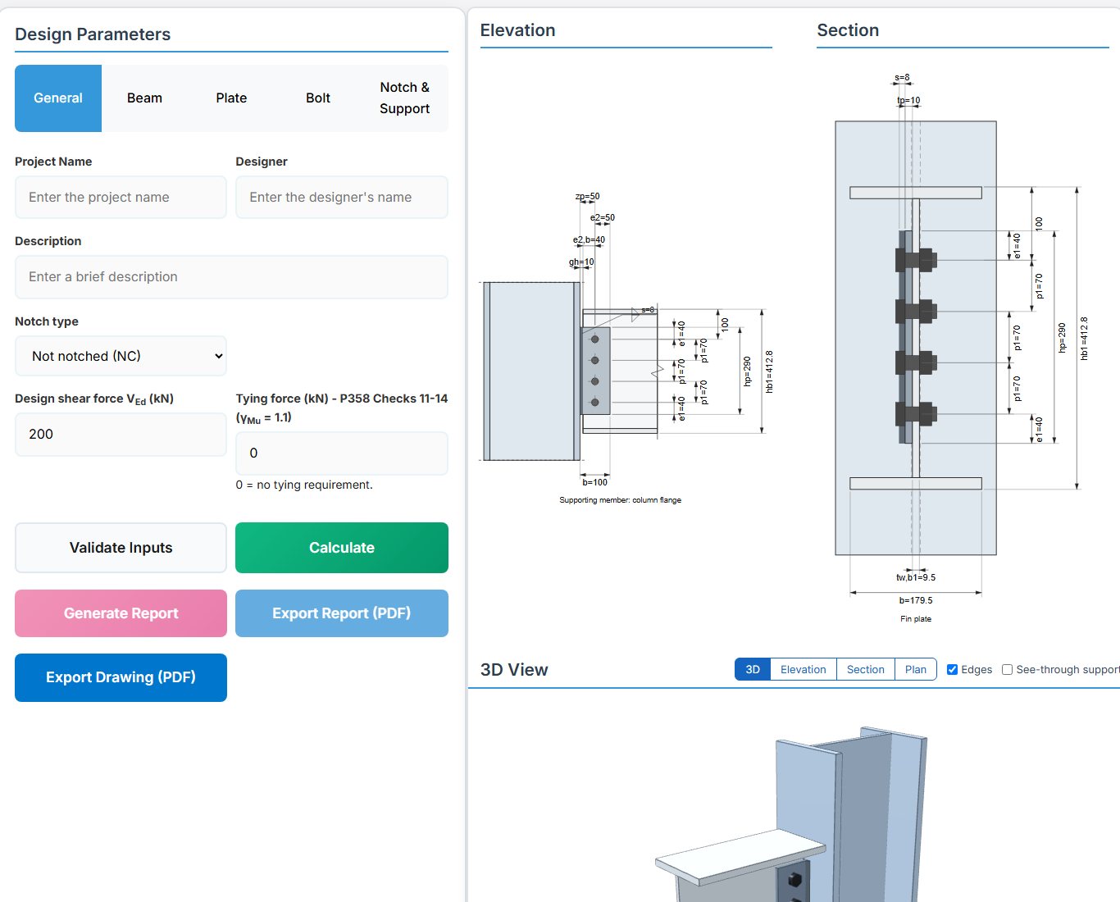Click the Validate Inputs button
This screenshot has height=902, width=1120.
point(121,548)
